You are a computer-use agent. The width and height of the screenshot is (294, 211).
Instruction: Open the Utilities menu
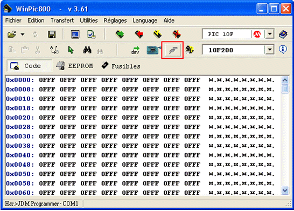coord(89,21)
